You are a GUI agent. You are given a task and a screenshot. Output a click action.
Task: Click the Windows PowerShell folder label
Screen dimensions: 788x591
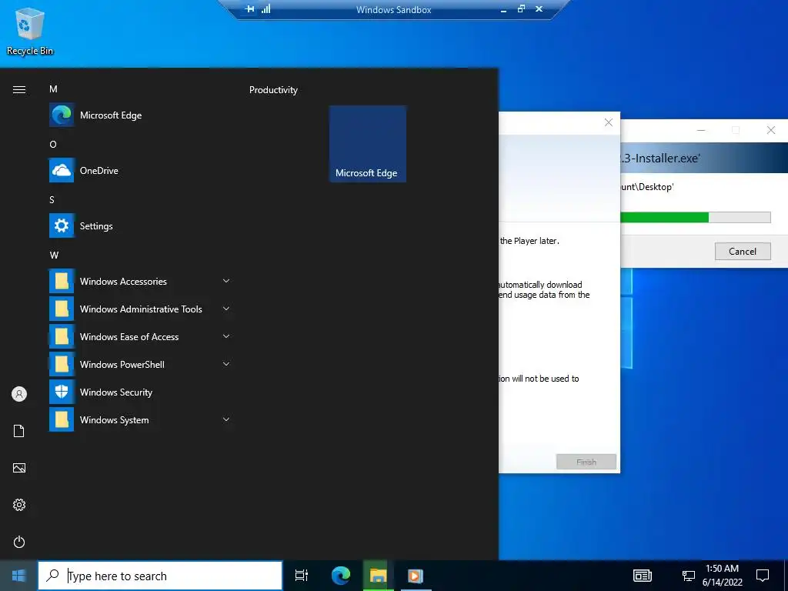tap(122, 365)
